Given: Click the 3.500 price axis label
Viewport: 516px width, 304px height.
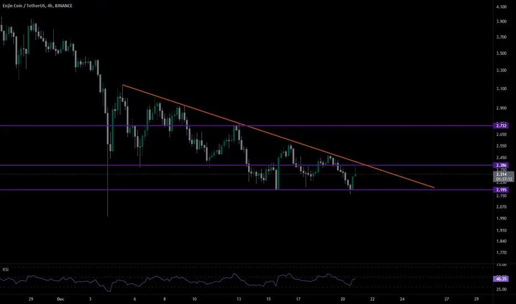Looking at the screenshot, I should pos(501,53).
